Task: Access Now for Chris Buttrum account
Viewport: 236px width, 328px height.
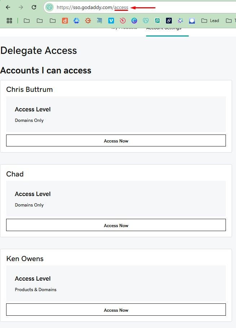Action: (116, 141)
